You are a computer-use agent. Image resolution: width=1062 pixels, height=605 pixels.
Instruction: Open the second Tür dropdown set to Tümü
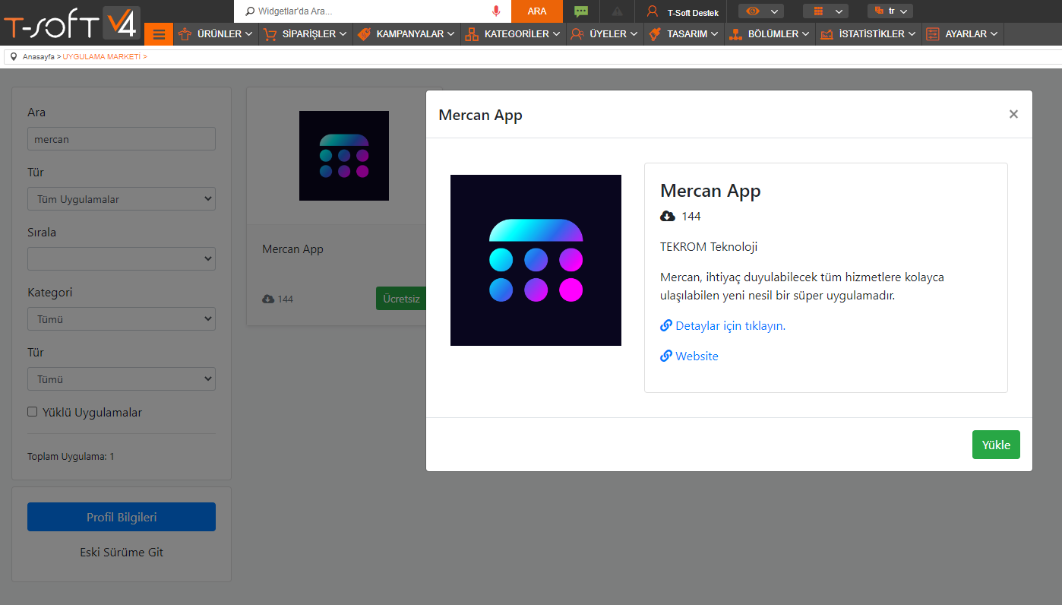(122, 379)
